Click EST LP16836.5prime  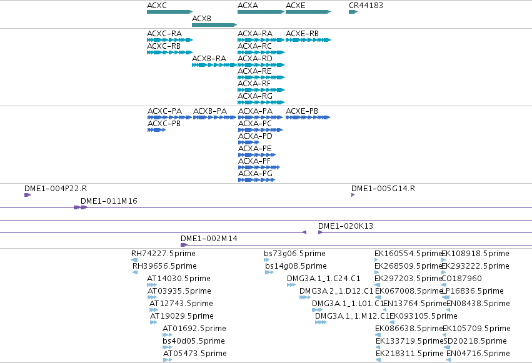tap(446, 297)
